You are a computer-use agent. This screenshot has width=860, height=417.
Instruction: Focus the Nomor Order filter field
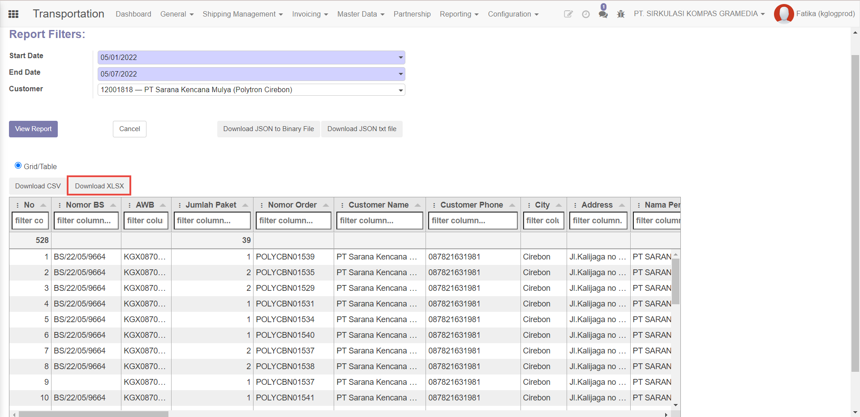point(293,221)
